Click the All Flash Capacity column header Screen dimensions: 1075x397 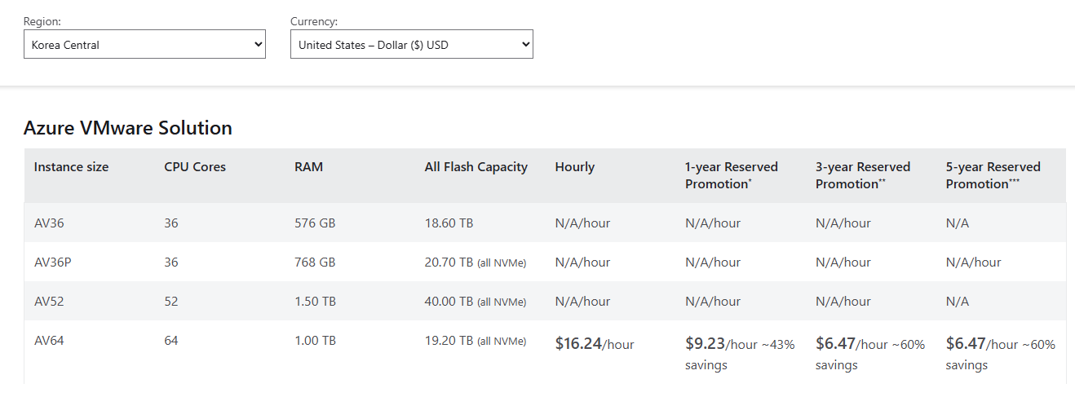476,167
